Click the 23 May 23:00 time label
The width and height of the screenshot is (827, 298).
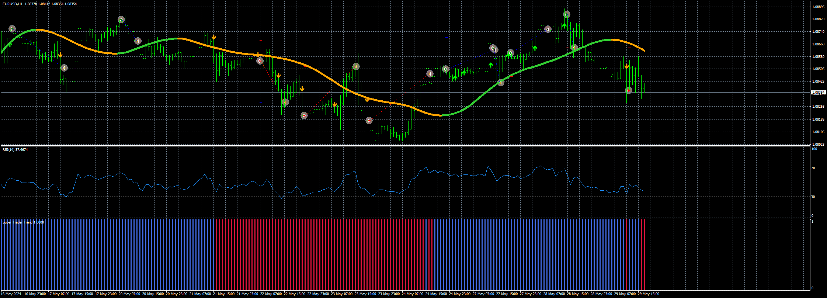coord(389,294)
